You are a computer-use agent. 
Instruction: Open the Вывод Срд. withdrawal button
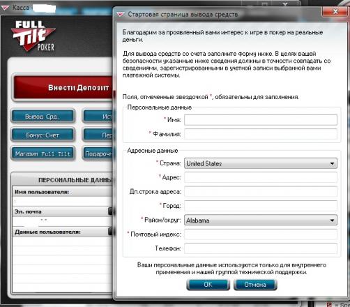[43, 116]
